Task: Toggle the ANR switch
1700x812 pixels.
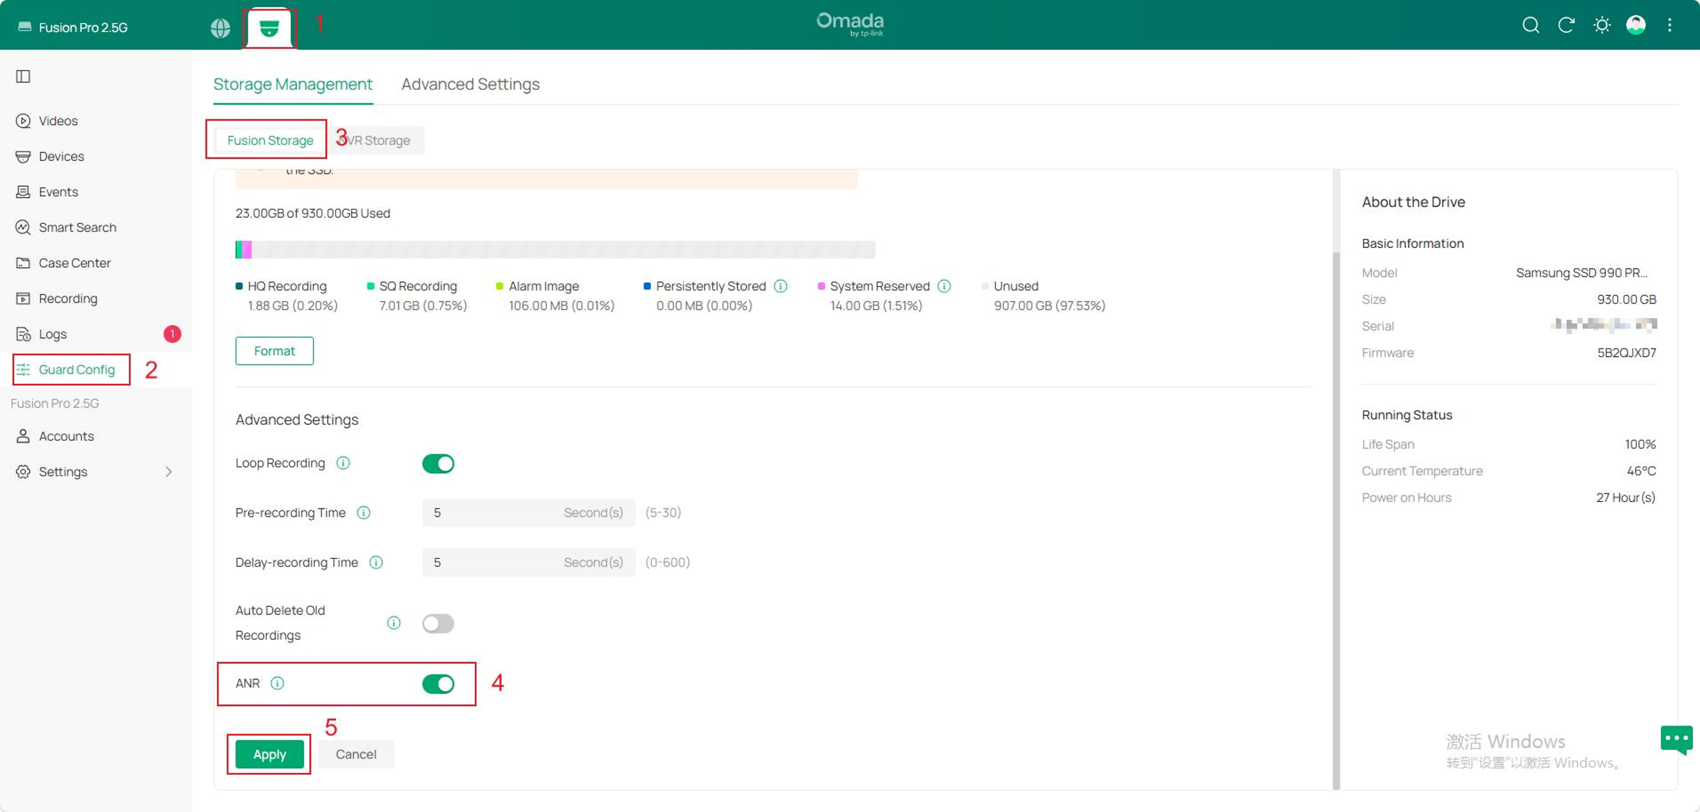Action: click(x=438, y=684)
